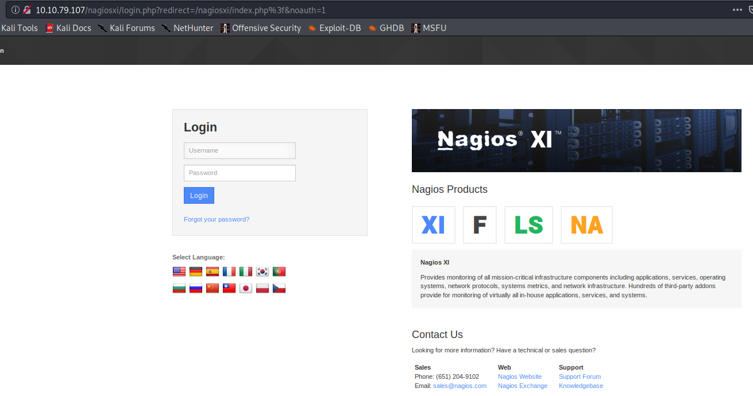Click inside the Password field
This screenshot has height=396, width=753.
click(240, 173)
